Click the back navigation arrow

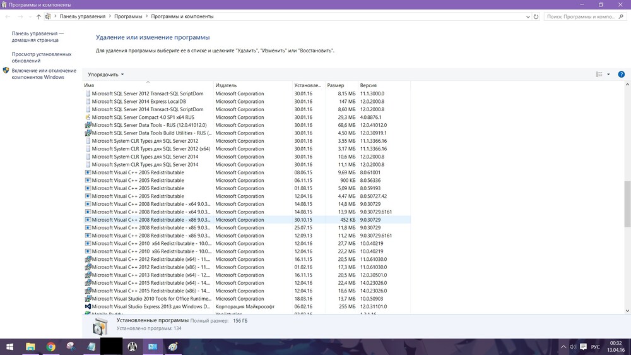[8, 16]
